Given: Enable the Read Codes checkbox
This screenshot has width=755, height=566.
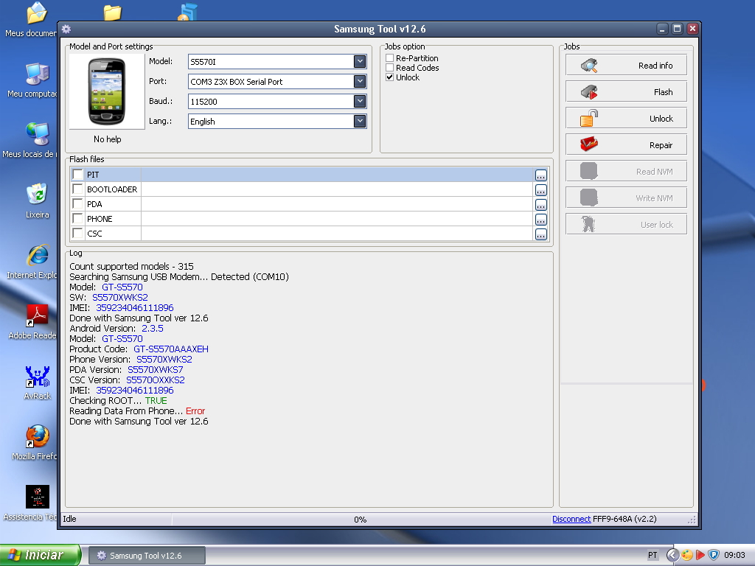Looking at the screenshot, I should click(x=389, y=67).
